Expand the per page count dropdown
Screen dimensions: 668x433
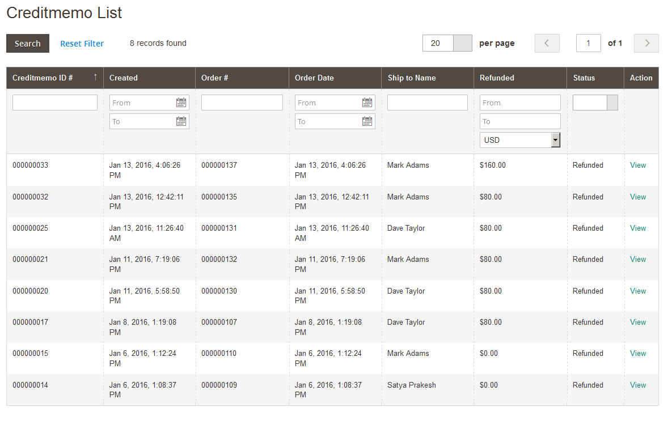(463, 44)
